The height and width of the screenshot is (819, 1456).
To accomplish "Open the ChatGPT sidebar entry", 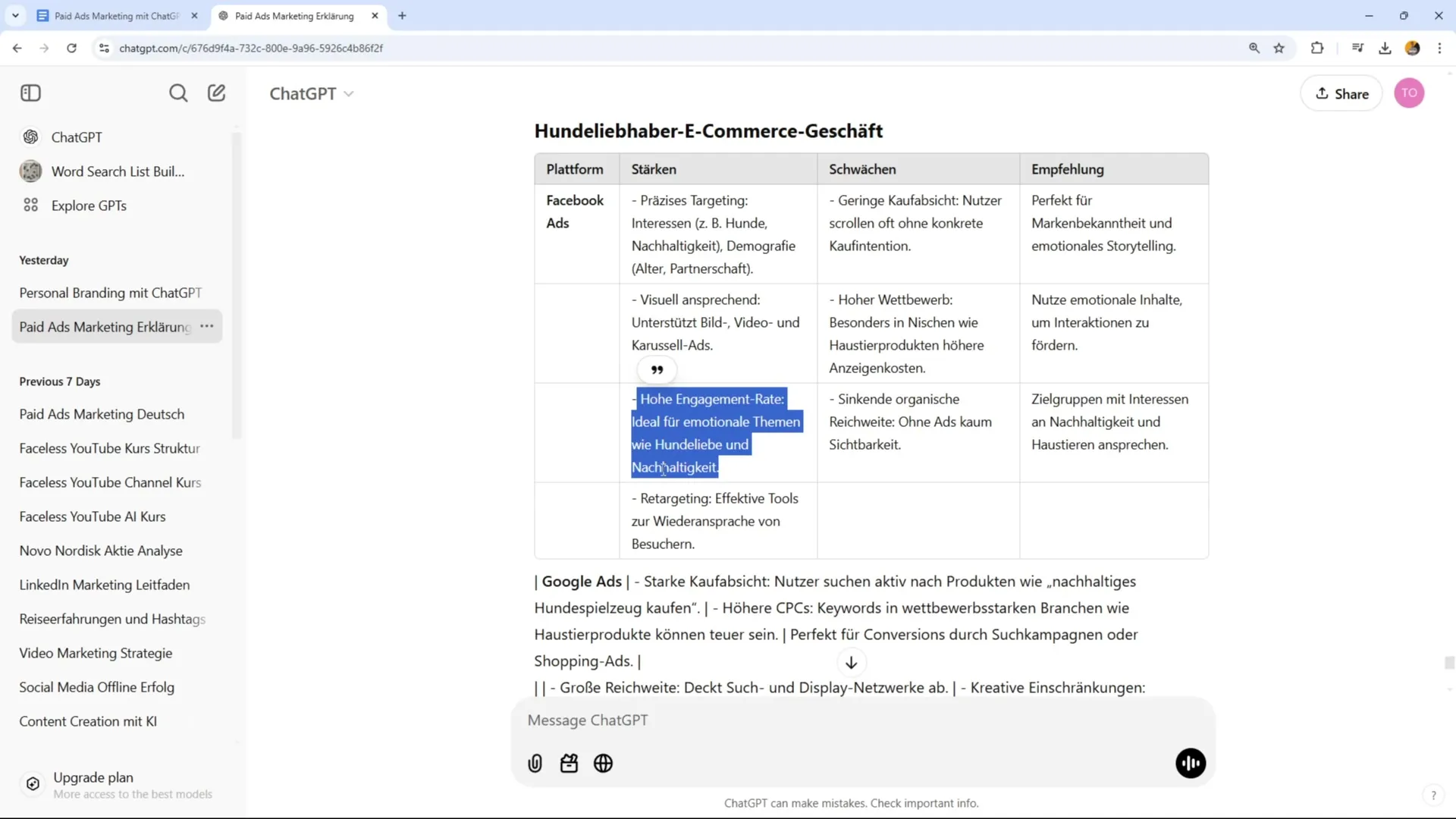I will (118, 137).
